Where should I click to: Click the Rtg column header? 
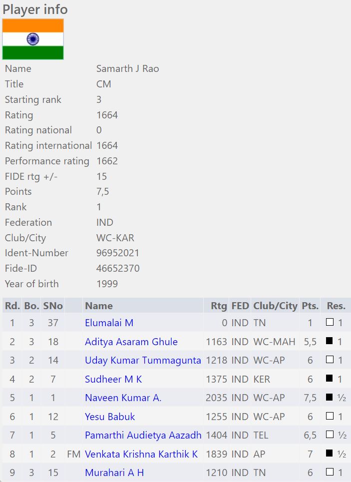[219, 306]
